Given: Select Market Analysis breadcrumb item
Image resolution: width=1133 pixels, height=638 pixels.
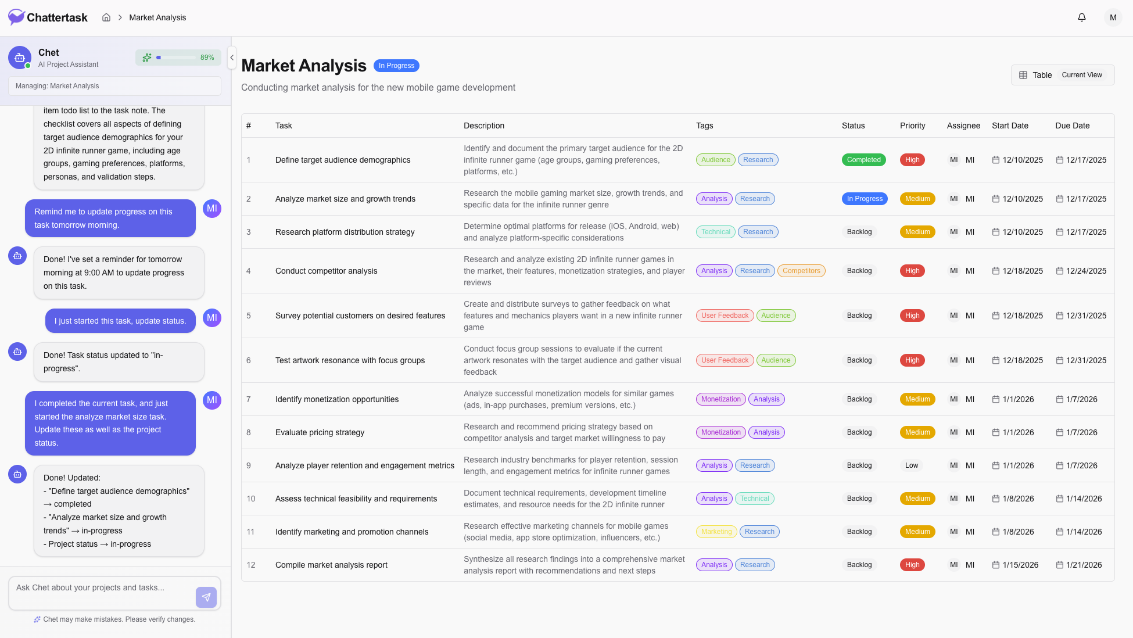Looking at the screenshot, I should tap(157, 17).
